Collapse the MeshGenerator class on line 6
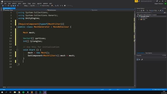The image size is (167, 94). 17,27
